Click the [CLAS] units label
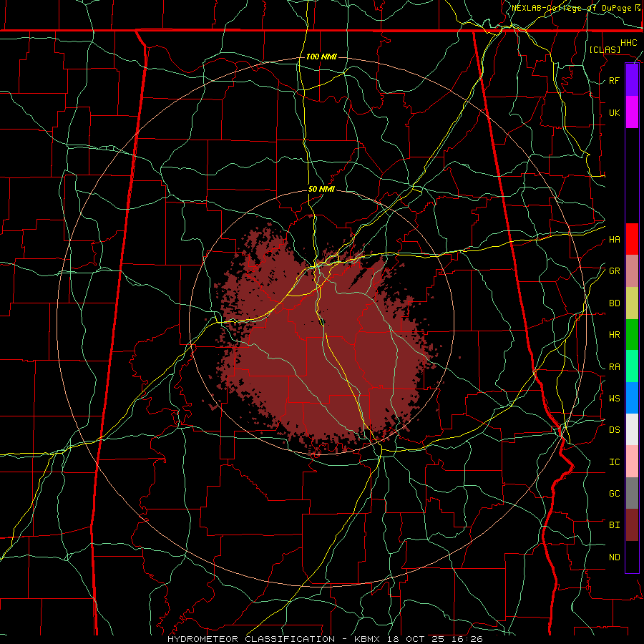Image resolution: width=644 pixels, height=644 pixels. click(x=605, y=49)
